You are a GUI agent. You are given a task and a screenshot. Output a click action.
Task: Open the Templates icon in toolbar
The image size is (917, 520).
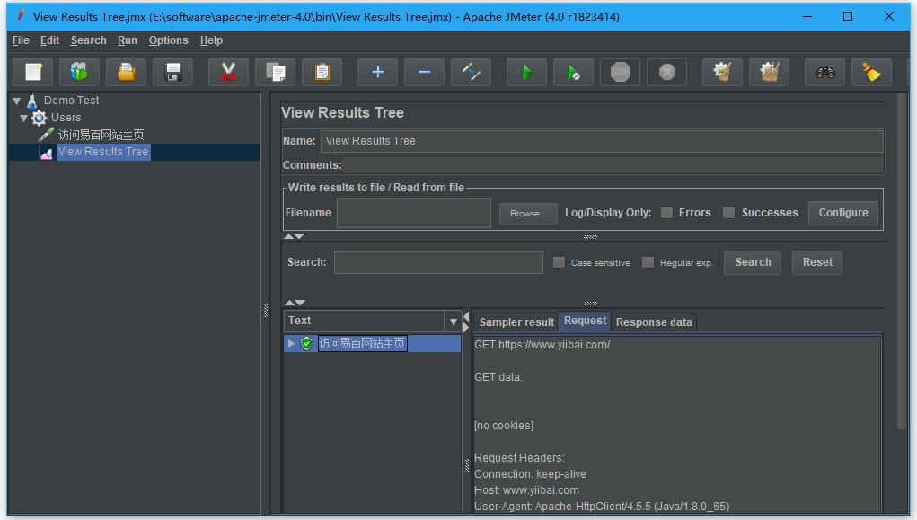[79, 73]
